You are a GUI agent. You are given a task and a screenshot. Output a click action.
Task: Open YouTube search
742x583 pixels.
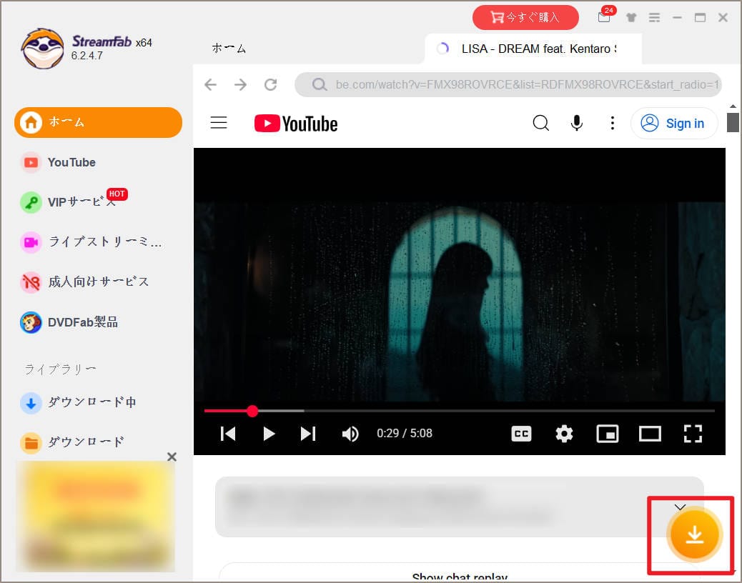pyautogui.click(x=541, y=123)
